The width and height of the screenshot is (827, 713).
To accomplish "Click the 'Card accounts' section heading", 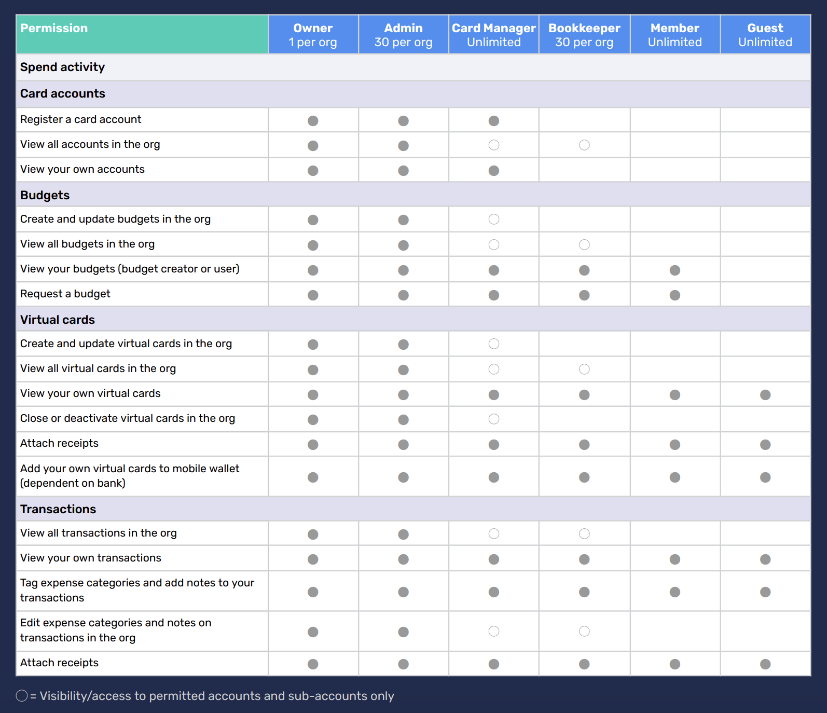I will point(63,93).
